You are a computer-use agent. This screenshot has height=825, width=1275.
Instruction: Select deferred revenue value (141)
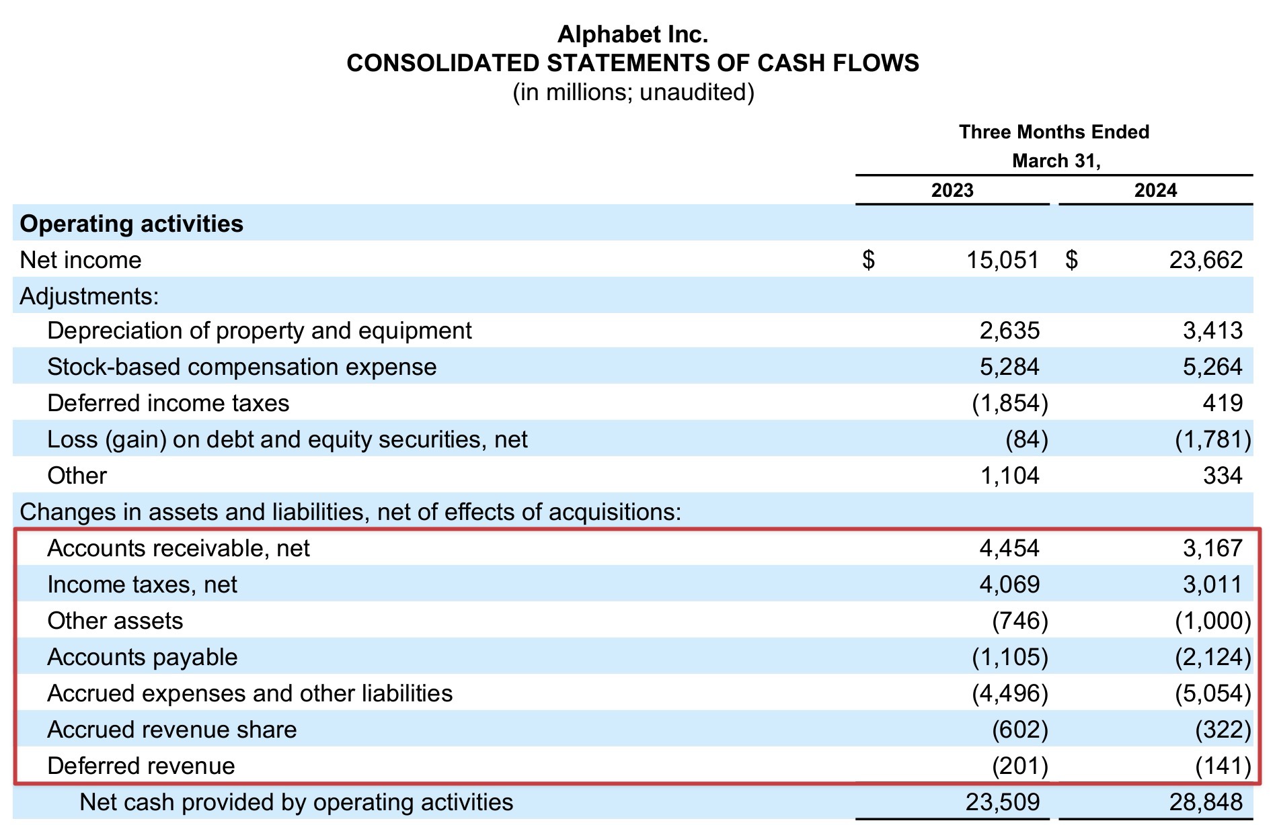pyautogui.click(x=1223, y=767)
